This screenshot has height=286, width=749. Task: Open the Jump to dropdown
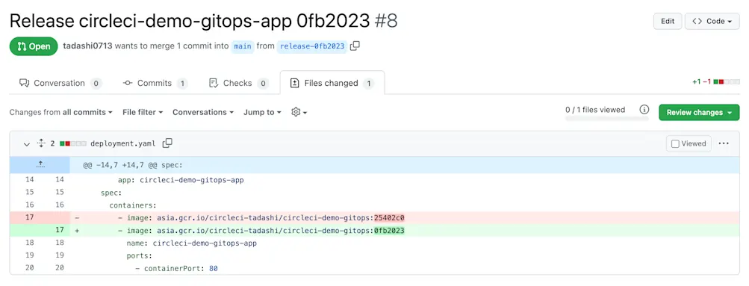[x=262, y=112]
